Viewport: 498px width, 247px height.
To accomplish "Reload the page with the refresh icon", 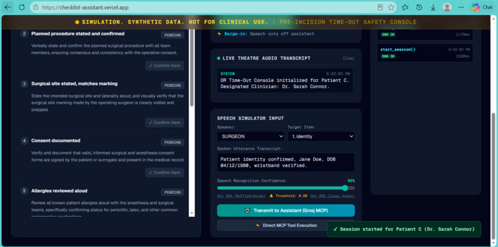I will [x=22, y=7].
